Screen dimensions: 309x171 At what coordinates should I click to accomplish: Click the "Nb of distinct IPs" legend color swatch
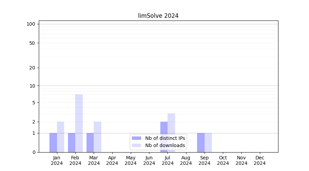coord(136,138)
